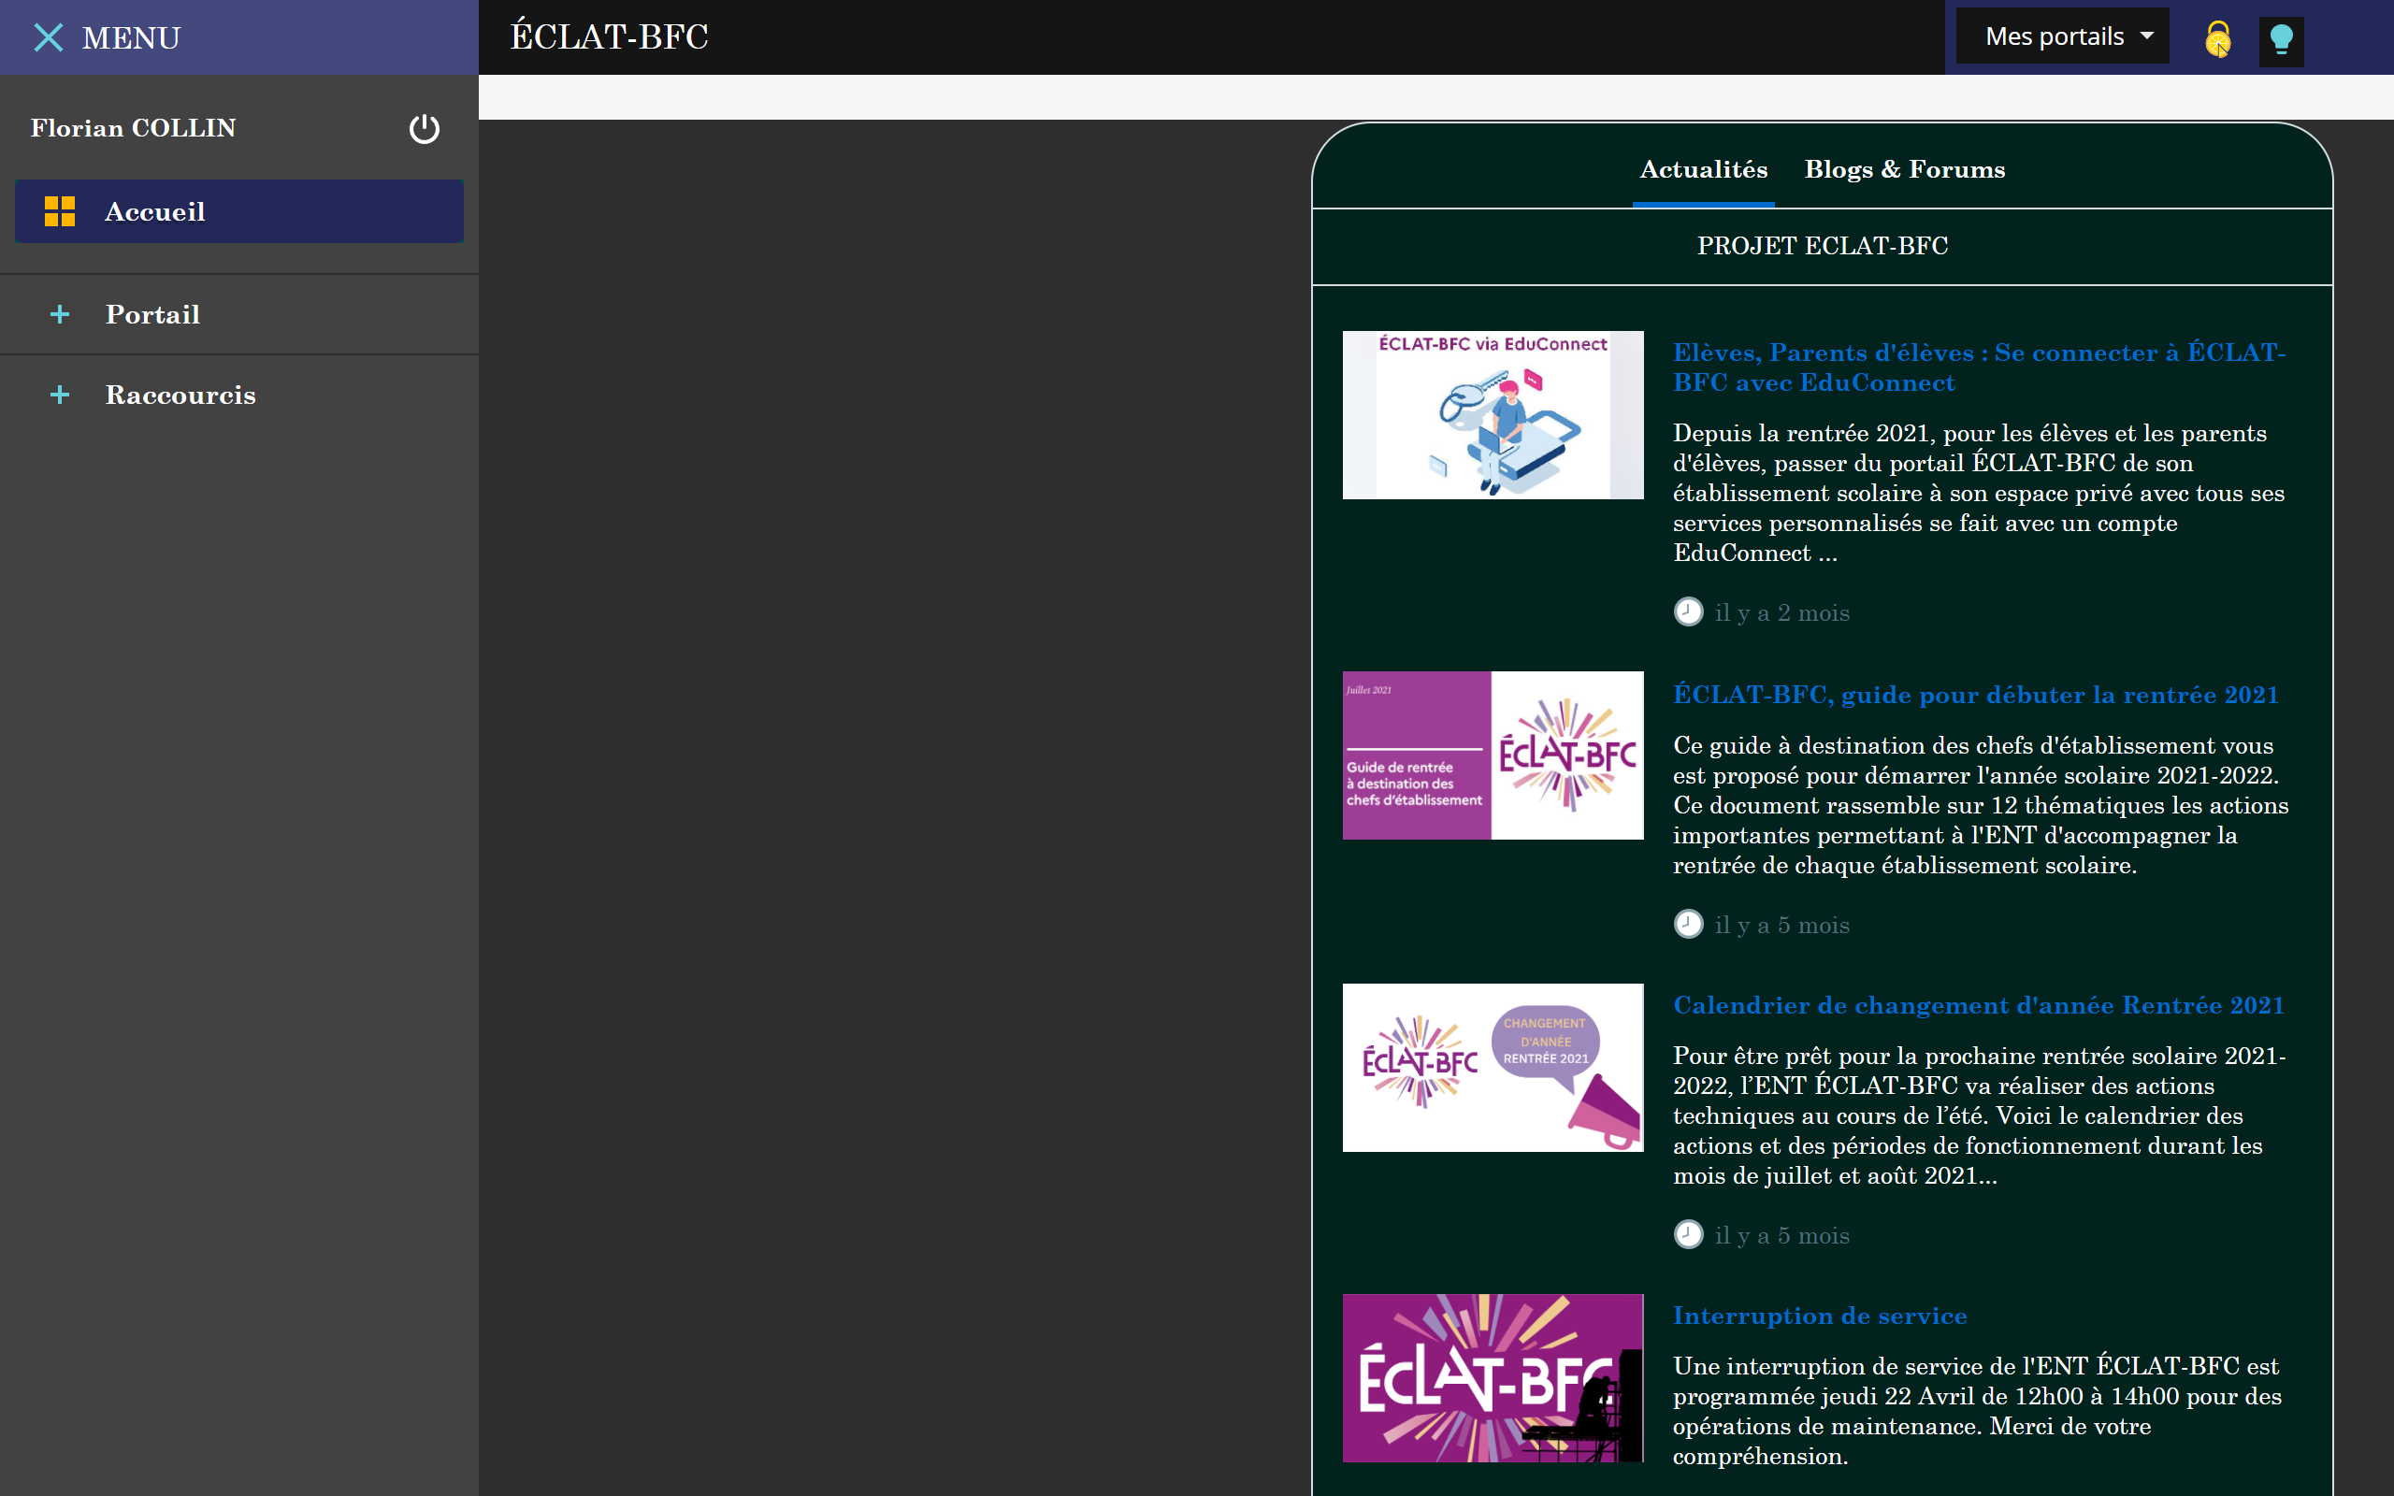Open the Portail menu item
Image resolution: width=2394 pixels, height=1496 pixels.
point(239,315)
